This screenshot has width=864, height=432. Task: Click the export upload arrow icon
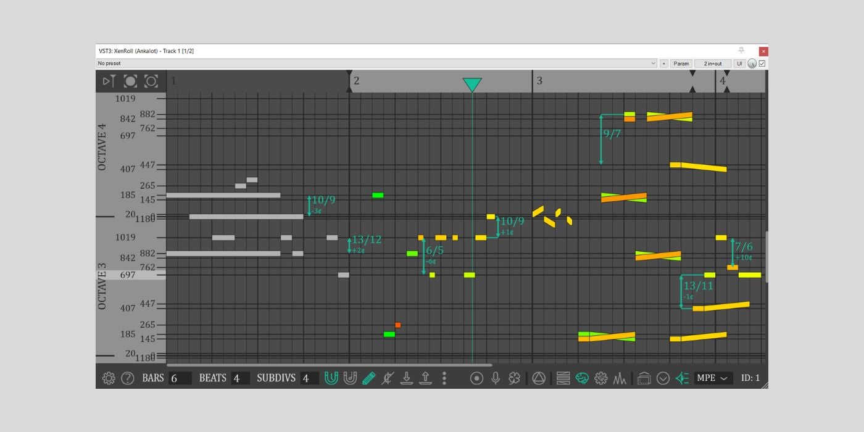(425, 378)
